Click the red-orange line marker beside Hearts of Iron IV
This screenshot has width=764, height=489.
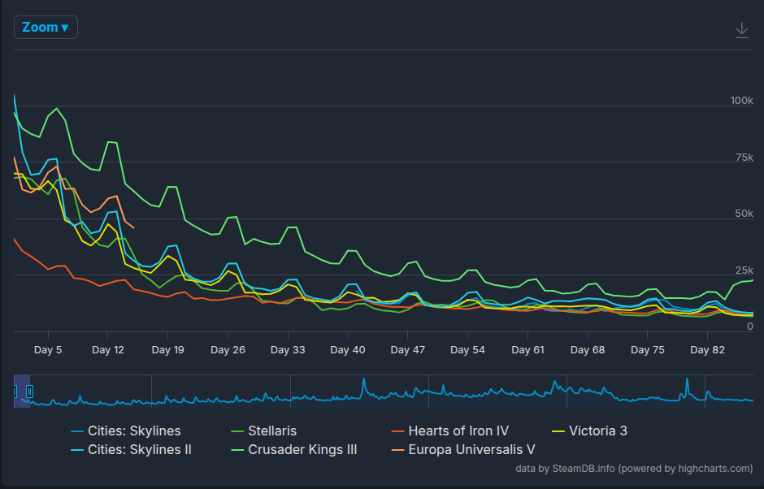click(x=397, y=431)
